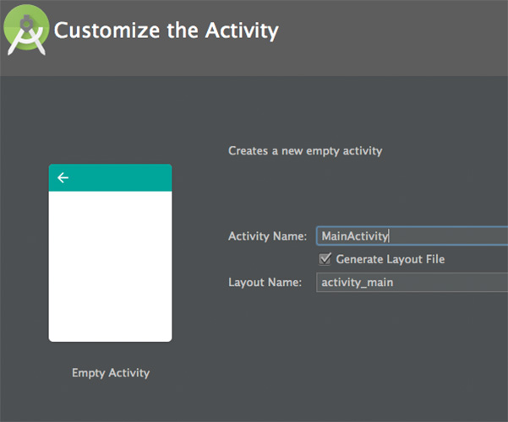Click the bottom edge of the phone preview
This screenshot has height=422, width=508.
(x=110, y=339)
